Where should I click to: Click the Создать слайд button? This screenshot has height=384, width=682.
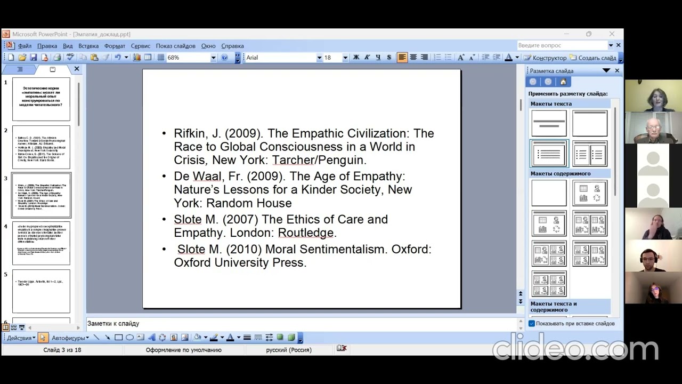592,58
